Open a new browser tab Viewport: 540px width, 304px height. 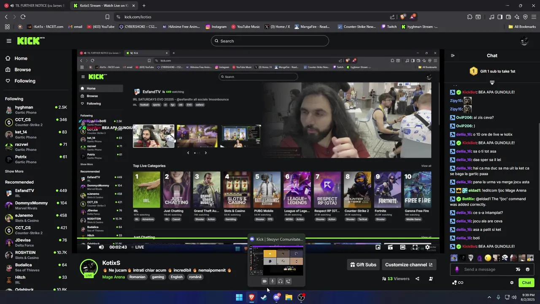tap(144, 5)
